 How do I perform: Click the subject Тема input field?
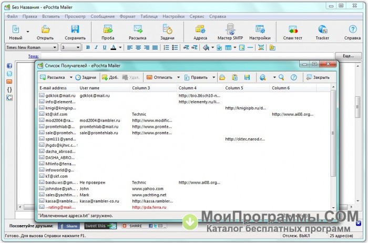click(187, 56)
